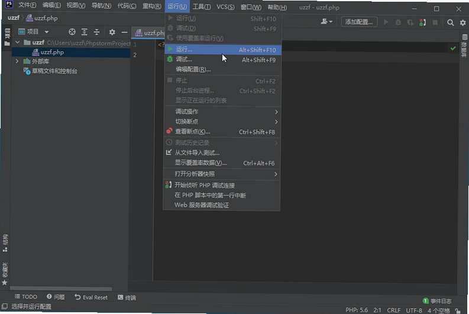Expand the 切换断点 submenu

click(x=222, y=121)
